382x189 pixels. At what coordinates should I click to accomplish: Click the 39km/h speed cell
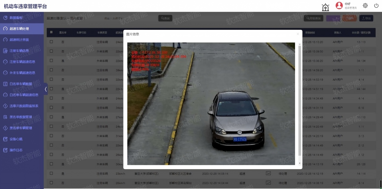(119, 70)
